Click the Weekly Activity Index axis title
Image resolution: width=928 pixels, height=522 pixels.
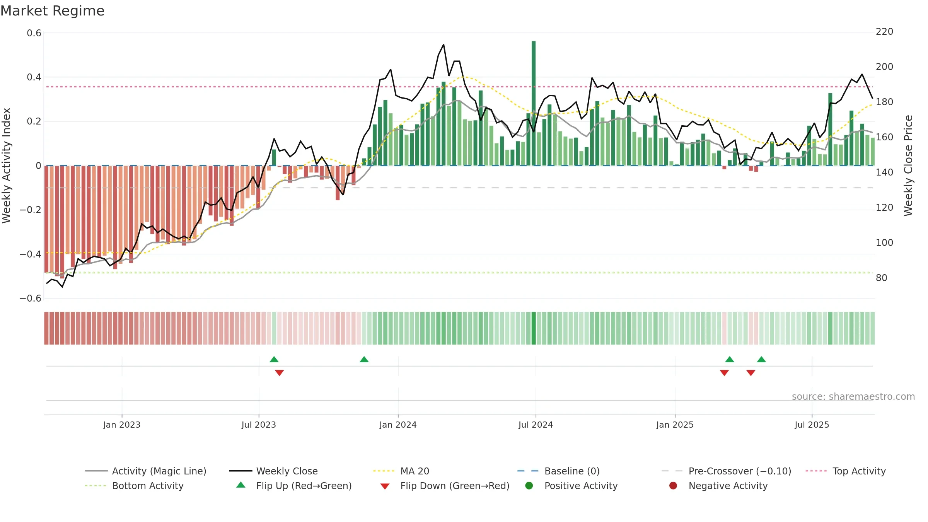7,165
